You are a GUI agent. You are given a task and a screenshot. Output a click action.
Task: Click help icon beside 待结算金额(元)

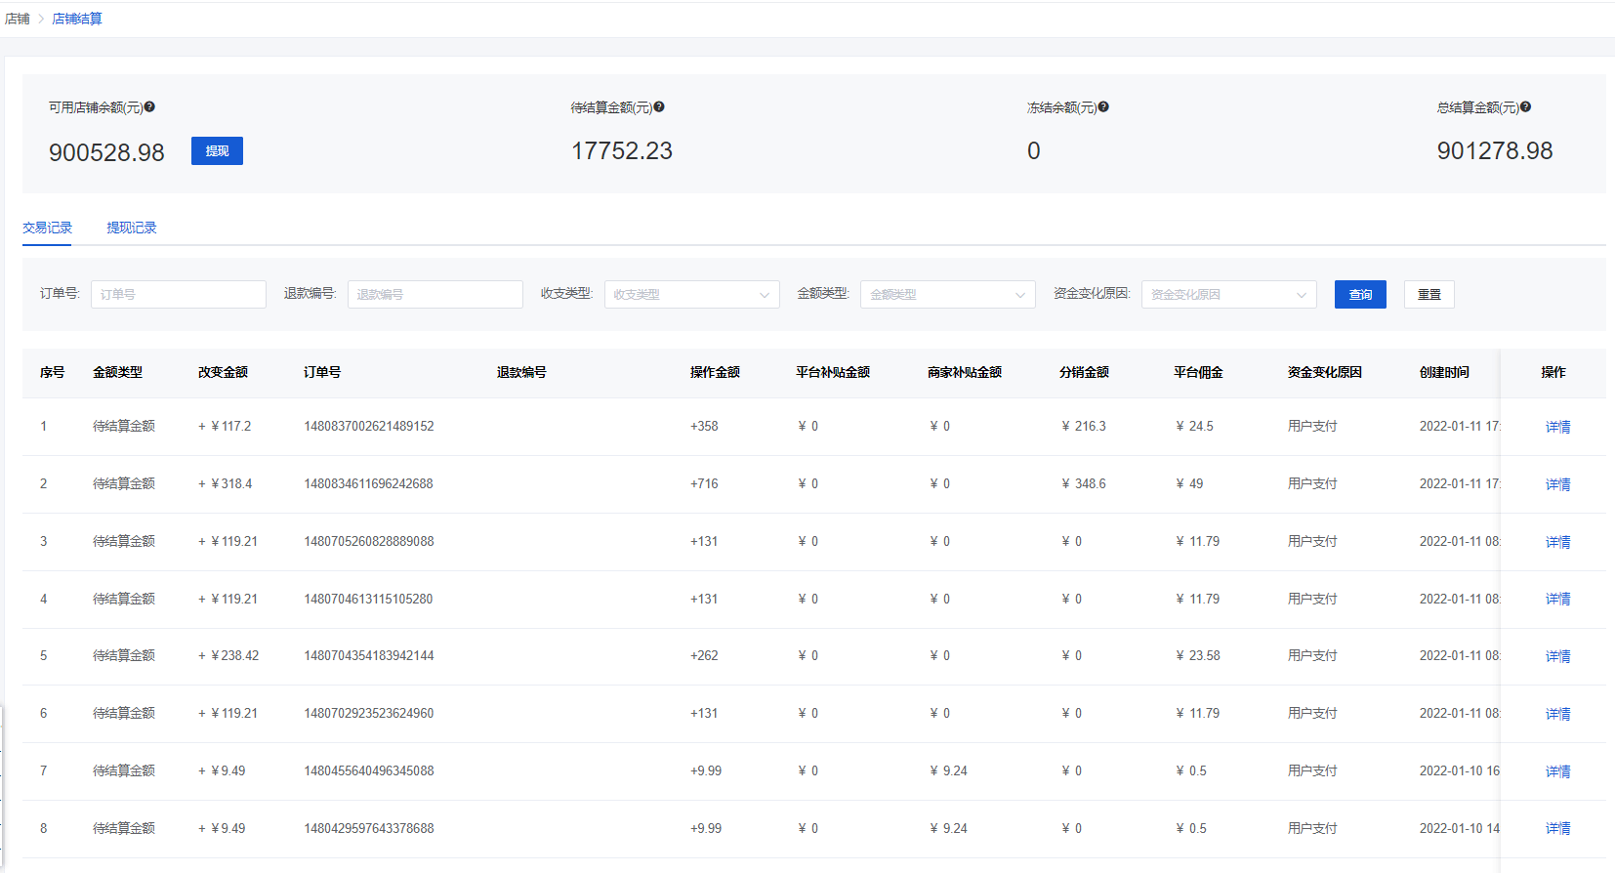pyautogui.click(x=659, y=107)
